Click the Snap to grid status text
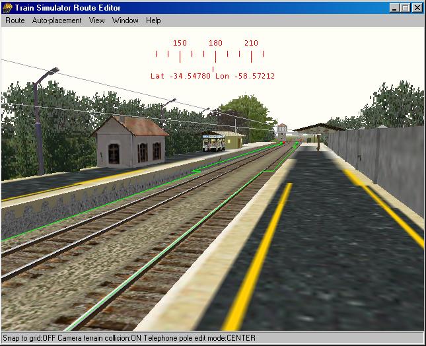The height and width of the screenshot is (346, 426). pos(28,339)
